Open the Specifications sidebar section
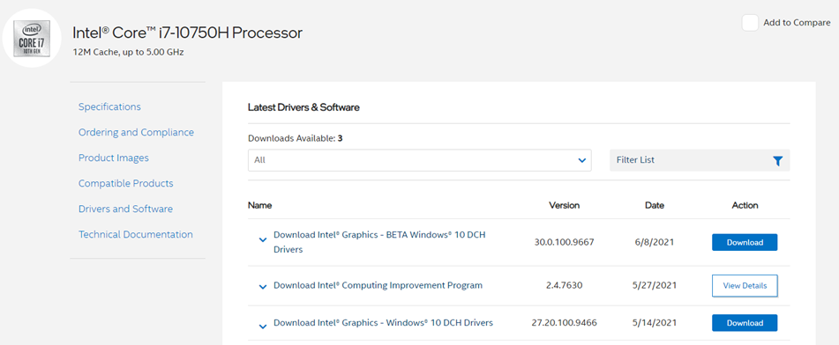 point(109,106)
